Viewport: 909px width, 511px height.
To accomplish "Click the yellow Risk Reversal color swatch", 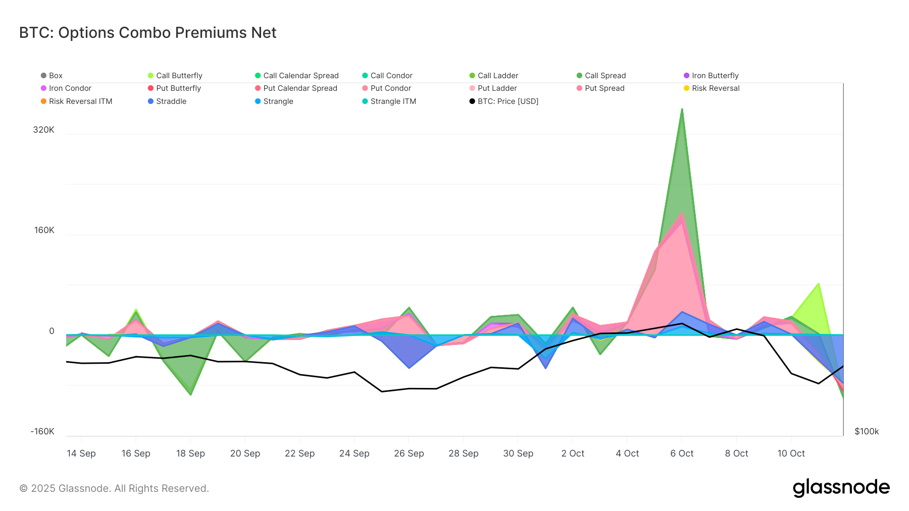I will [x=685, y=88].
